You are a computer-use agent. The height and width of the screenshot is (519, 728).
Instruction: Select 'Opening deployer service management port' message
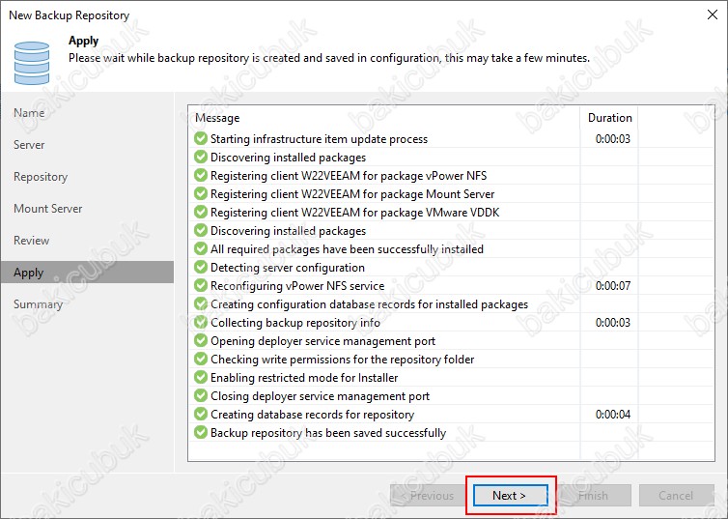(322, 341)
